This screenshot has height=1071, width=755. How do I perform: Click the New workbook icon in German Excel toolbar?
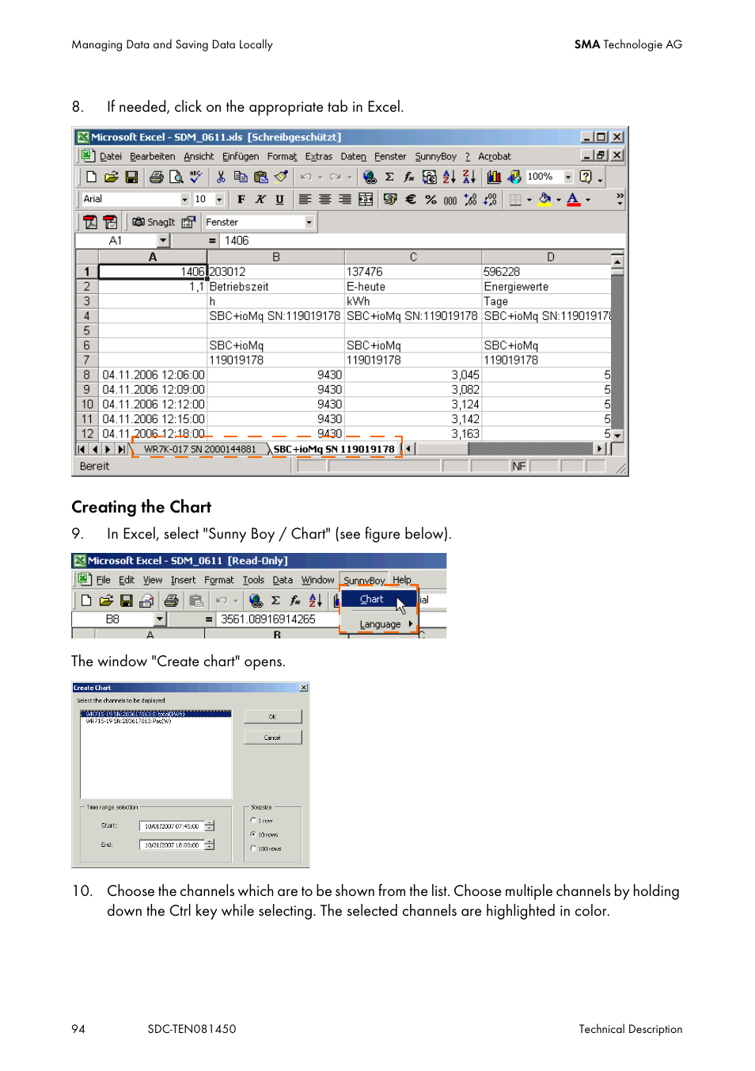(91, 177)
